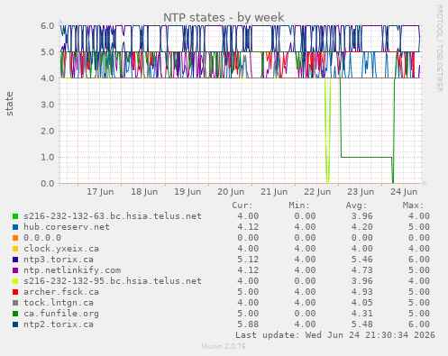Click the 17 Jun x-axis date label
The image size is (448, 356).
point(100,192)
